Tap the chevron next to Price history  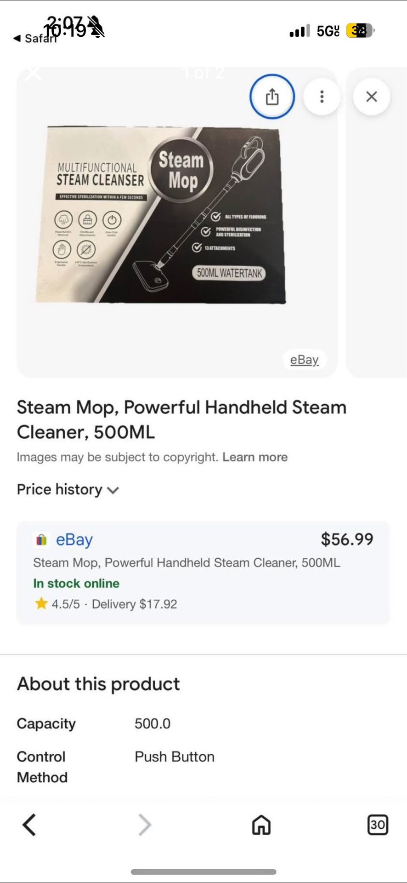pos(113,490)
